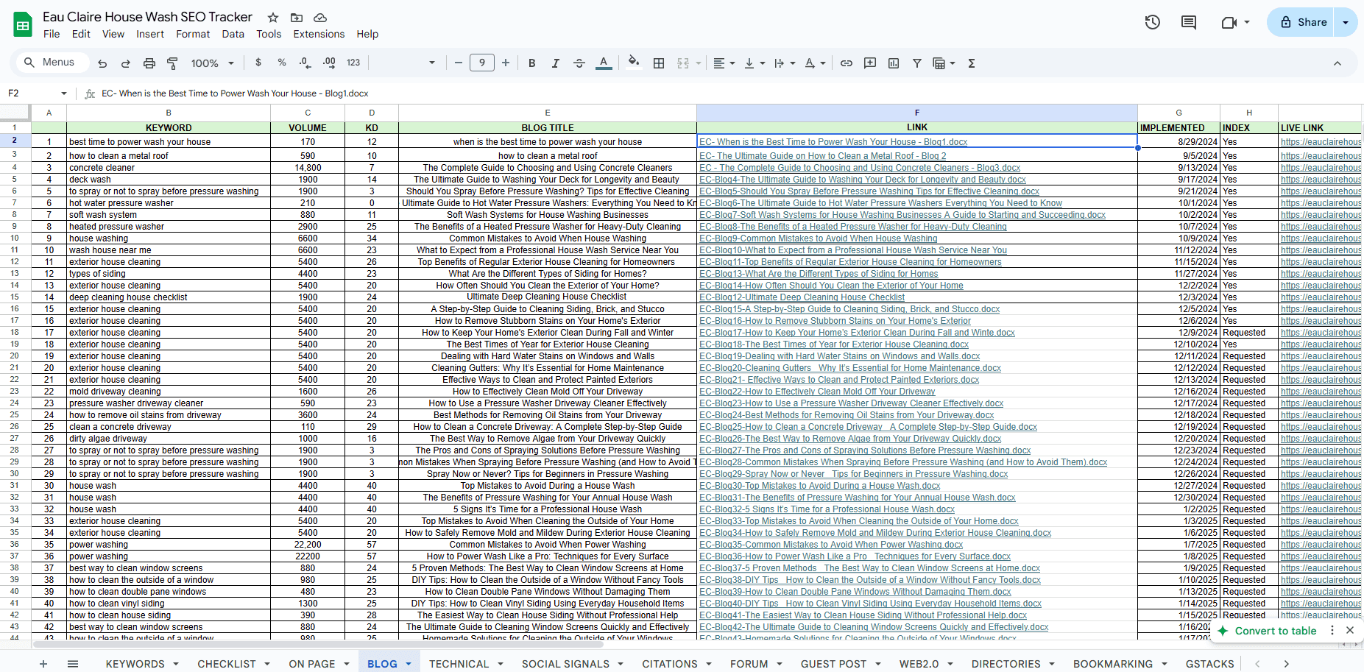The height and width of the screenshot is (672, 1364).
Task: Decrease decimal places
Action: [305, 63]
